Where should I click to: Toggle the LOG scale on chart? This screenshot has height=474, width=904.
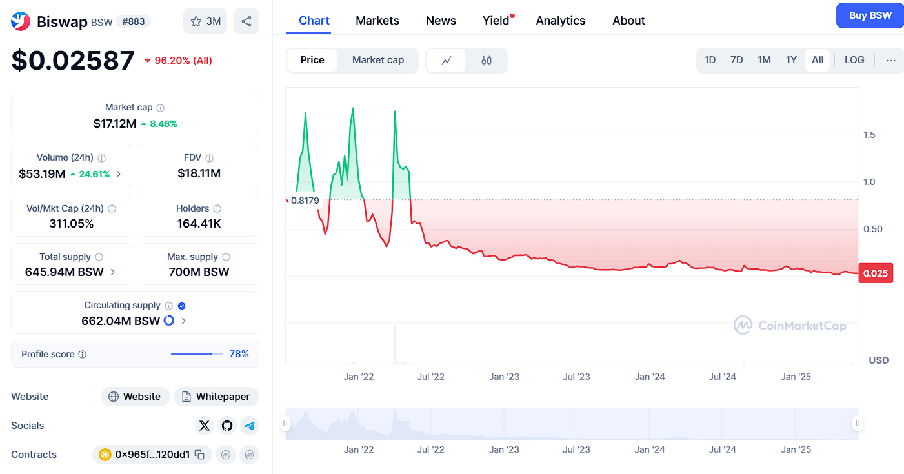854,60
